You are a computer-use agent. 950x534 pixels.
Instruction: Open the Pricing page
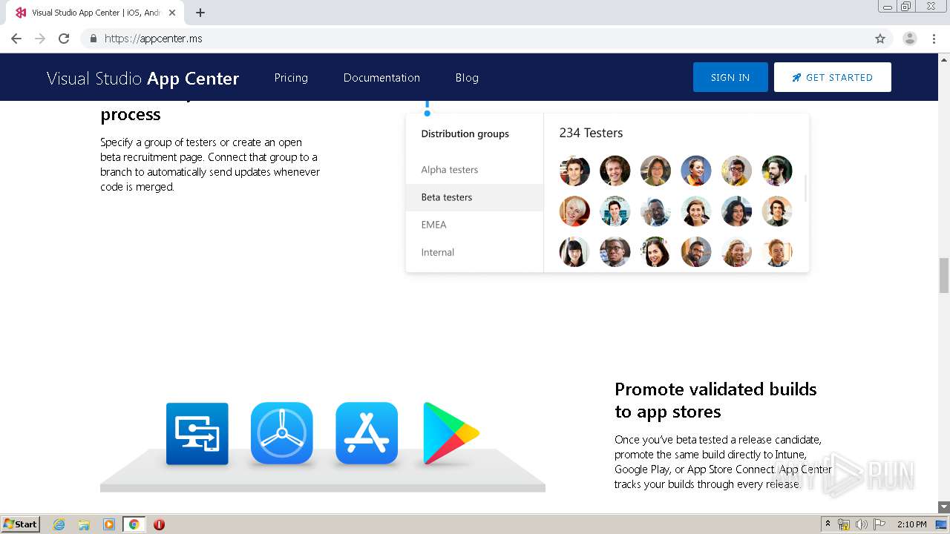point(291,77)
